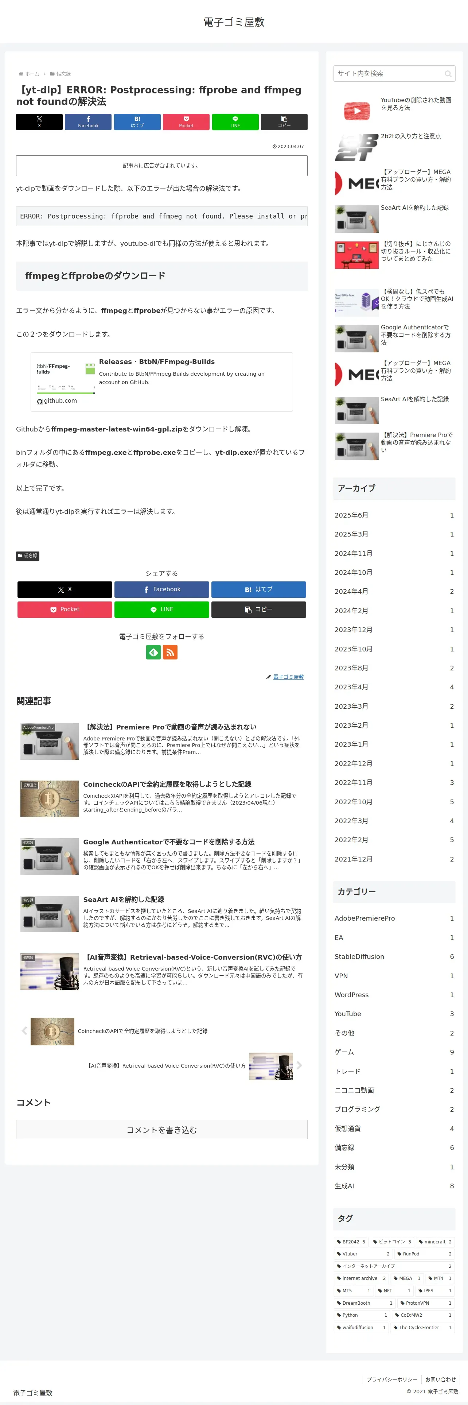The width and height of the screenshot is (468, 1405).
Task: Click コメントを書き込む button
Action: click(162, 1130)
